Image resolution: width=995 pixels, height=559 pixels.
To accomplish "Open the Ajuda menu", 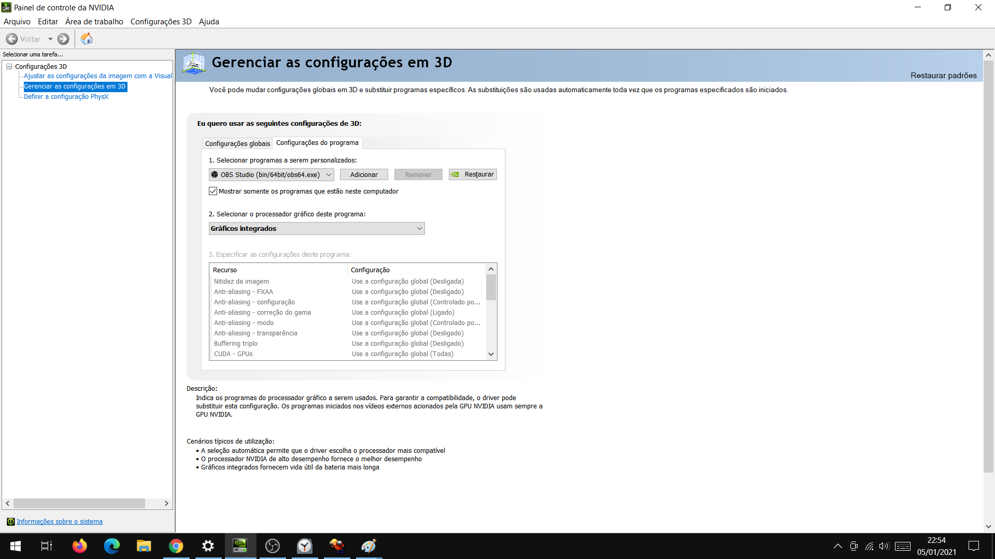I will pyautogui.click(x=209, y=21).
